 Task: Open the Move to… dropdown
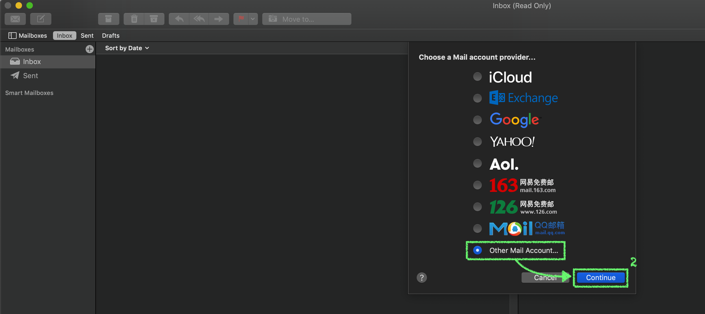[307, 19]
